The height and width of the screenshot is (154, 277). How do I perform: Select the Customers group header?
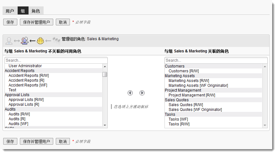tap(214, 66)
